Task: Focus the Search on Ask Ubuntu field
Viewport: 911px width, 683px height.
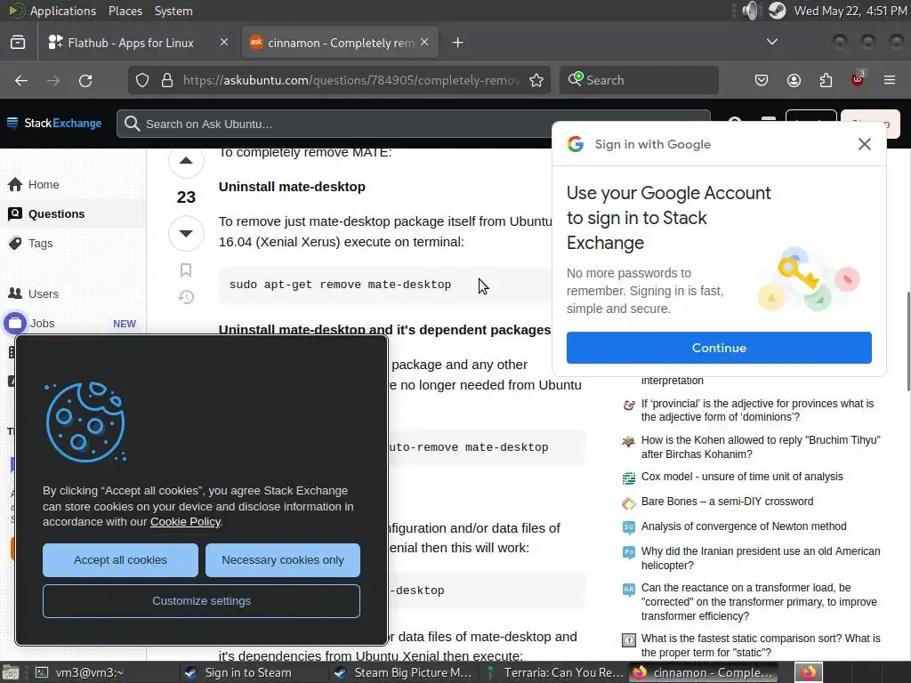Action: coord(413,124)
